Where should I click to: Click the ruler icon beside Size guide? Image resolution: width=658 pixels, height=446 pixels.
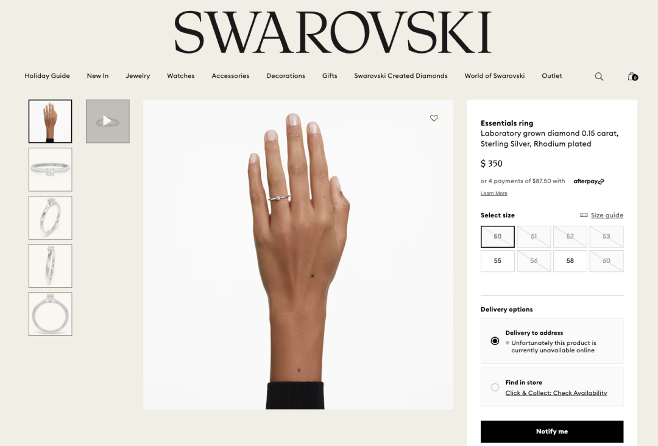584,215
